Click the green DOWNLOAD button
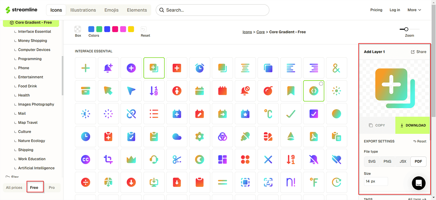 413,125
